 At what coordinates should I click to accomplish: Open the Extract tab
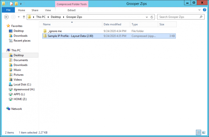(72, 10)
